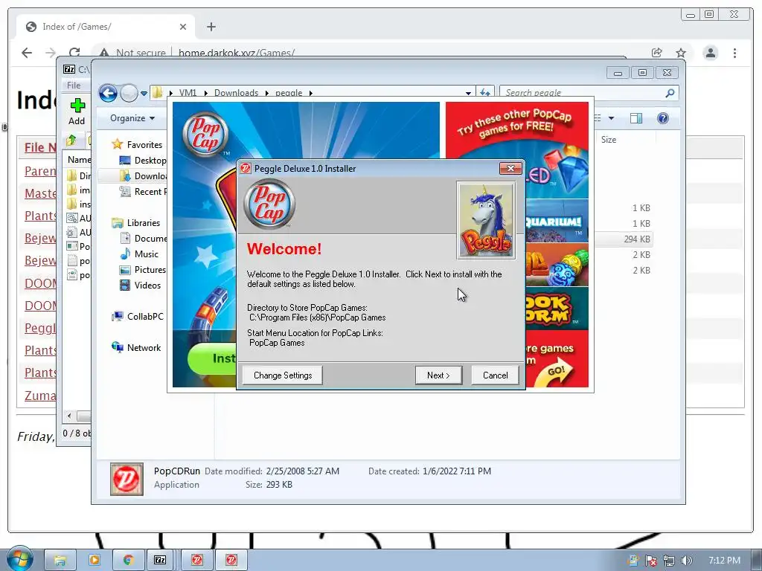Open the Organize menu
Image resolution: width=762 pixels, height=571 pixels.
click(132, 118)
